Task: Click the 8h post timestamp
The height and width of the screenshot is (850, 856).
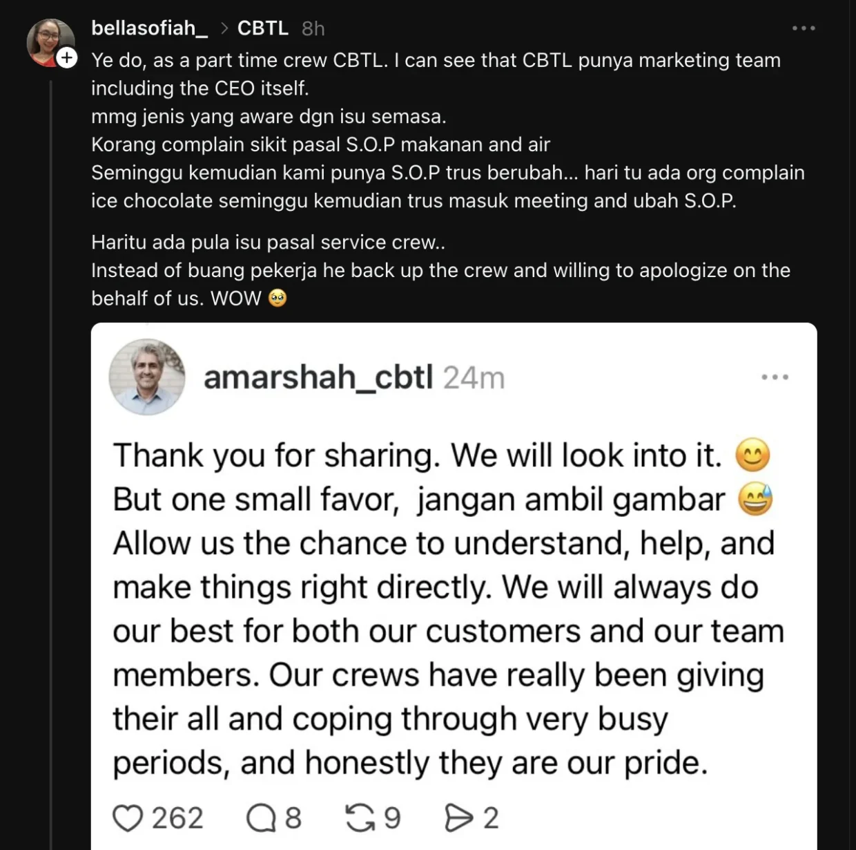Action: (313, 28)
